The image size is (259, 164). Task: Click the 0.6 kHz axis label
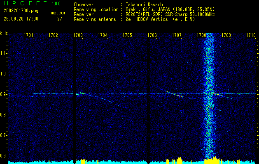tap(3, 156)
